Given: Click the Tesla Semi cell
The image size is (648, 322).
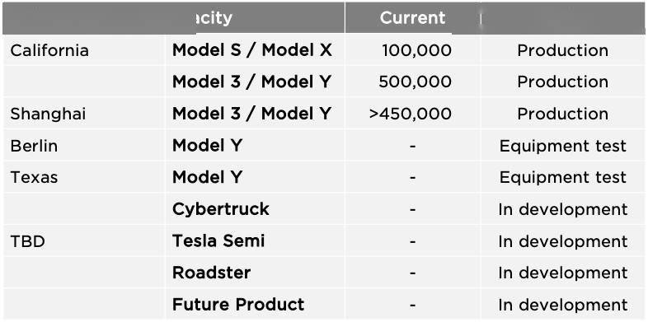Looking at the screenshot, I should point(218,241).
